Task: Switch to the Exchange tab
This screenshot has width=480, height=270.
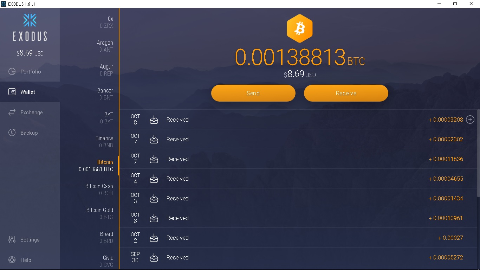Action: coord(30,112)
